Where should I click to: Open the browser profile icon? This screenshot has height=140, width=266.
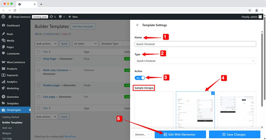click(x=256, y=10)
